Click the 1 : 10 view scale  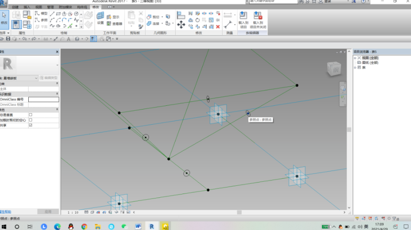pos(73,212)
